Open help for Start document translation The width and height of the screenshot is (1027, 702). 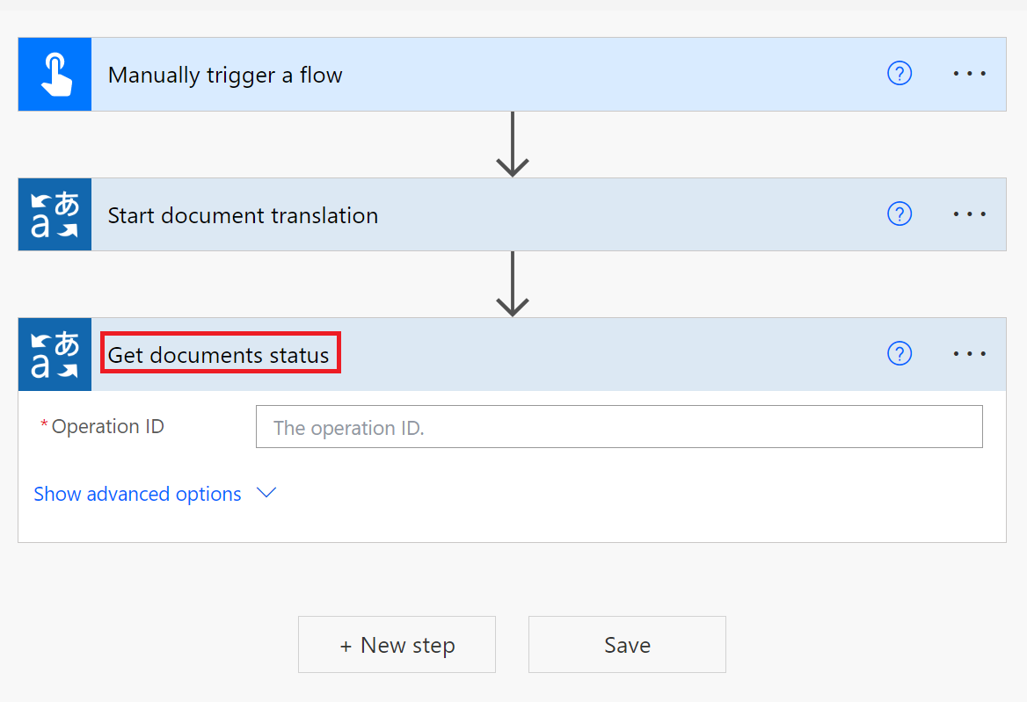pyautogui.click(x=900, y=213)
